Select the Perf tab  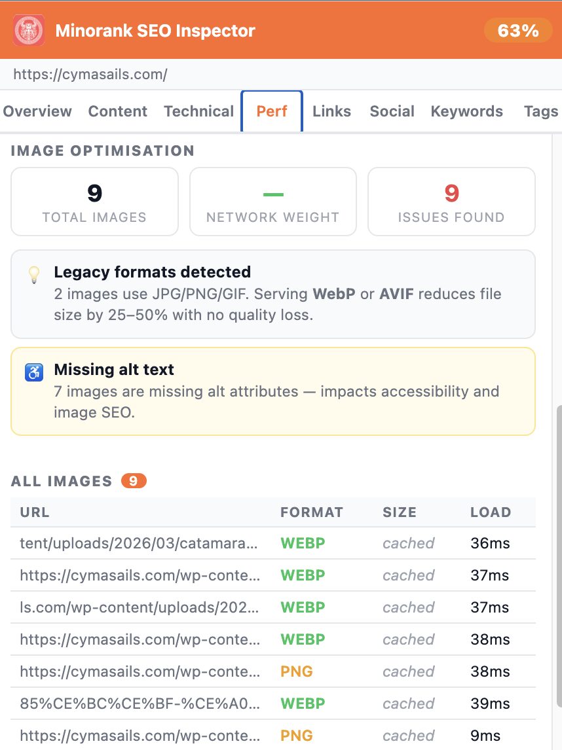pos(272,111)
